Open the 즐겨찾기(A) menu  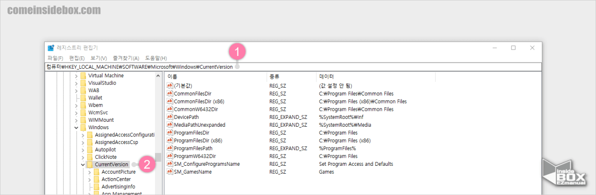click(126, 58)
